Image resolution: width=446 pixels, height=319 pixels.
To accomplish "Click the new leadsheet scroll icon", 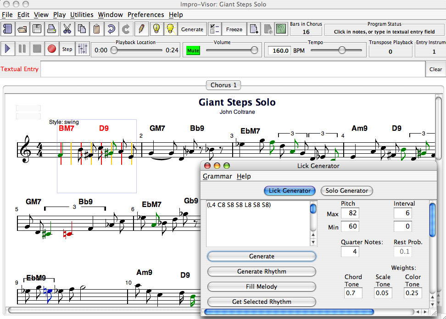I will tap(7, 29).
